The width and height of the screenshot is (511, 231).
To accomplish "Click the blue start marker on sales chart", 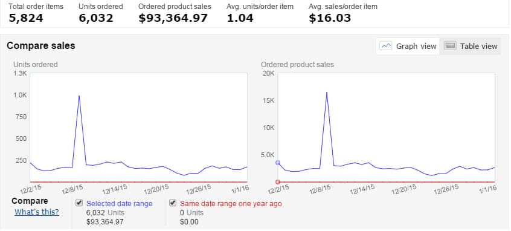I will coord(278,163).
